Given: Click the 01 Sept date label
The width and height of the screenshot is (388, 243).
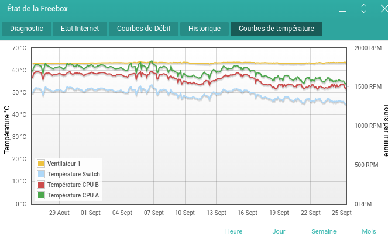Looking at the screenshot, I should point(91,213).
